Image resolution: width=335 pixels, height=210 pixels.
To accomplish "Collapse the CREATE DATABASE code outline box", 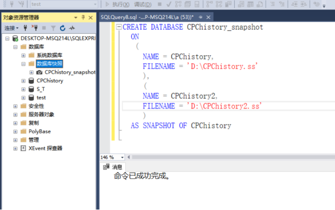I will [x=119, y=27].
